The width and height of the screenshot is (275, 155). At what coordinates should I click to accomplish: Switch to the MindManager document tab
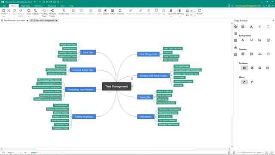coord(15,21)
